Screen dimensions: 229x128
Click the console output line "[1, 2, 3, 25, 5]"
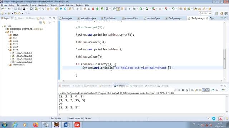pos(72,100)
